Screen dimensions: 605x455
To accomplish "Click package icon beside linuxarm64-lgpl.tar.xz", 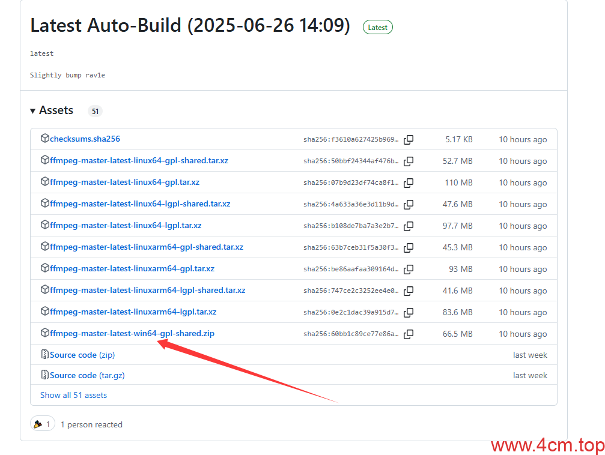I will 44,311.
